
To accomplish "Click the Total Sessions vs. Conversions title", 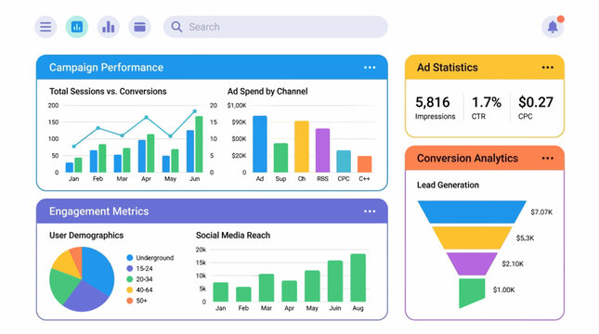I will (108, 91).
